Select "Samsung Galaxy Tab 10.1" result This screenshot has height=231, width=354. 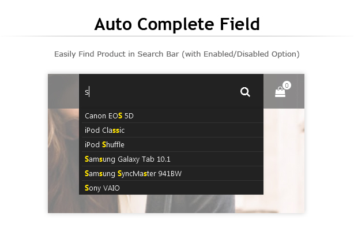pyautogui.click(x=127, y=159)
